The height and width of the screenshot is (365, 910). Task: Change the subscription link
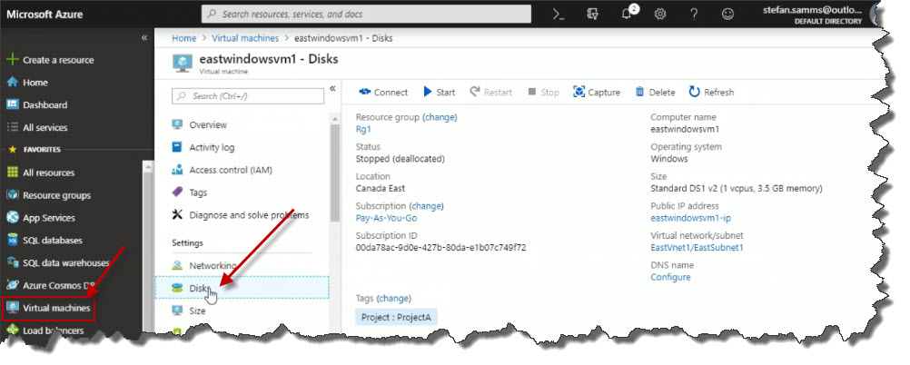point(426,206)
